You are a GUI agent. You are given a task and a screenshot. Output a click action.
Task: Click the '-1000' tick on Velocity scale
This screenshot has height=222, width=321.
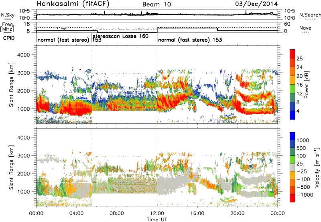coord(305,195)
